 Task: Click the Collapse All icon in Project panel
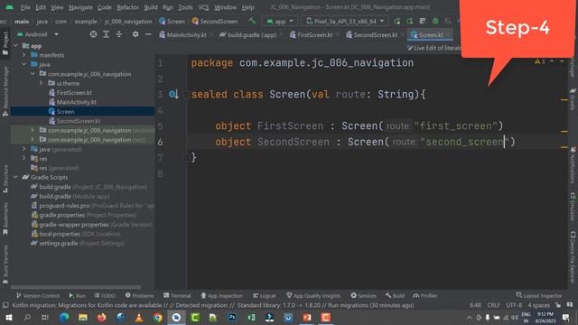click(x=119, y=34)
